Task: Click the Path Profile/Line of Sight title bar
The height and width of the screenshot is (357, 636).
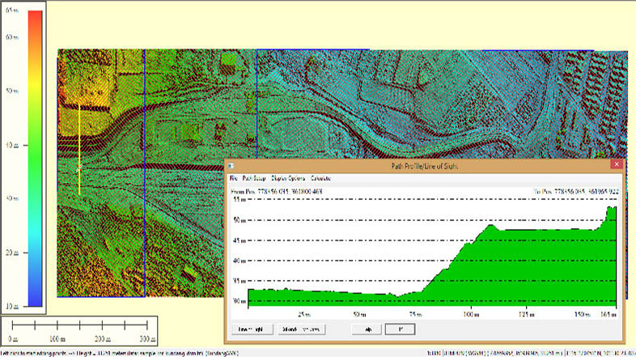Action: [x=425, y=165]
